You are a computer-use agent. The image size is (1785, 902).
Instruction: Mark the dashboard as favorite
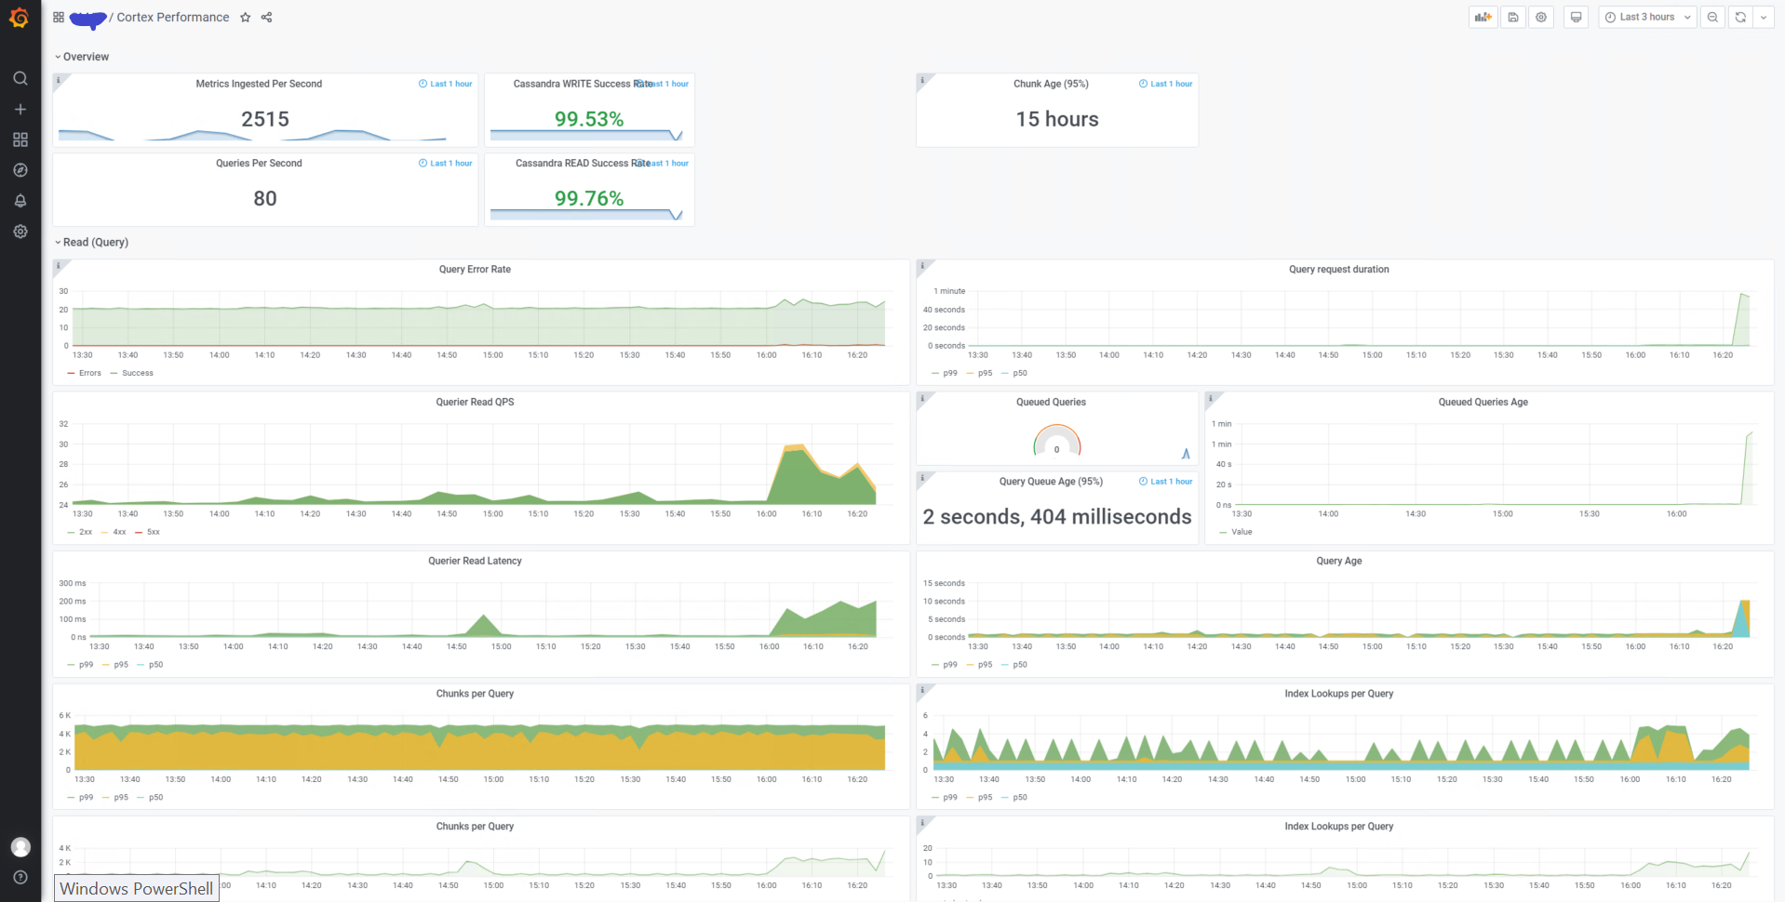tap(245, 17)
